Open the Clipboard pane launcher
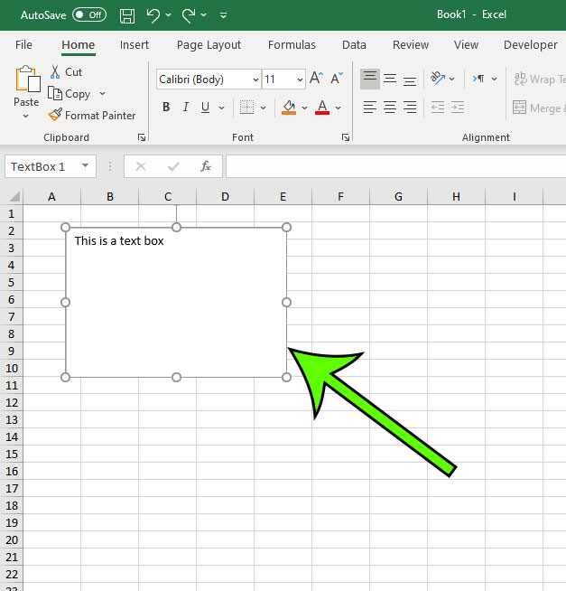 pos(142,137)
